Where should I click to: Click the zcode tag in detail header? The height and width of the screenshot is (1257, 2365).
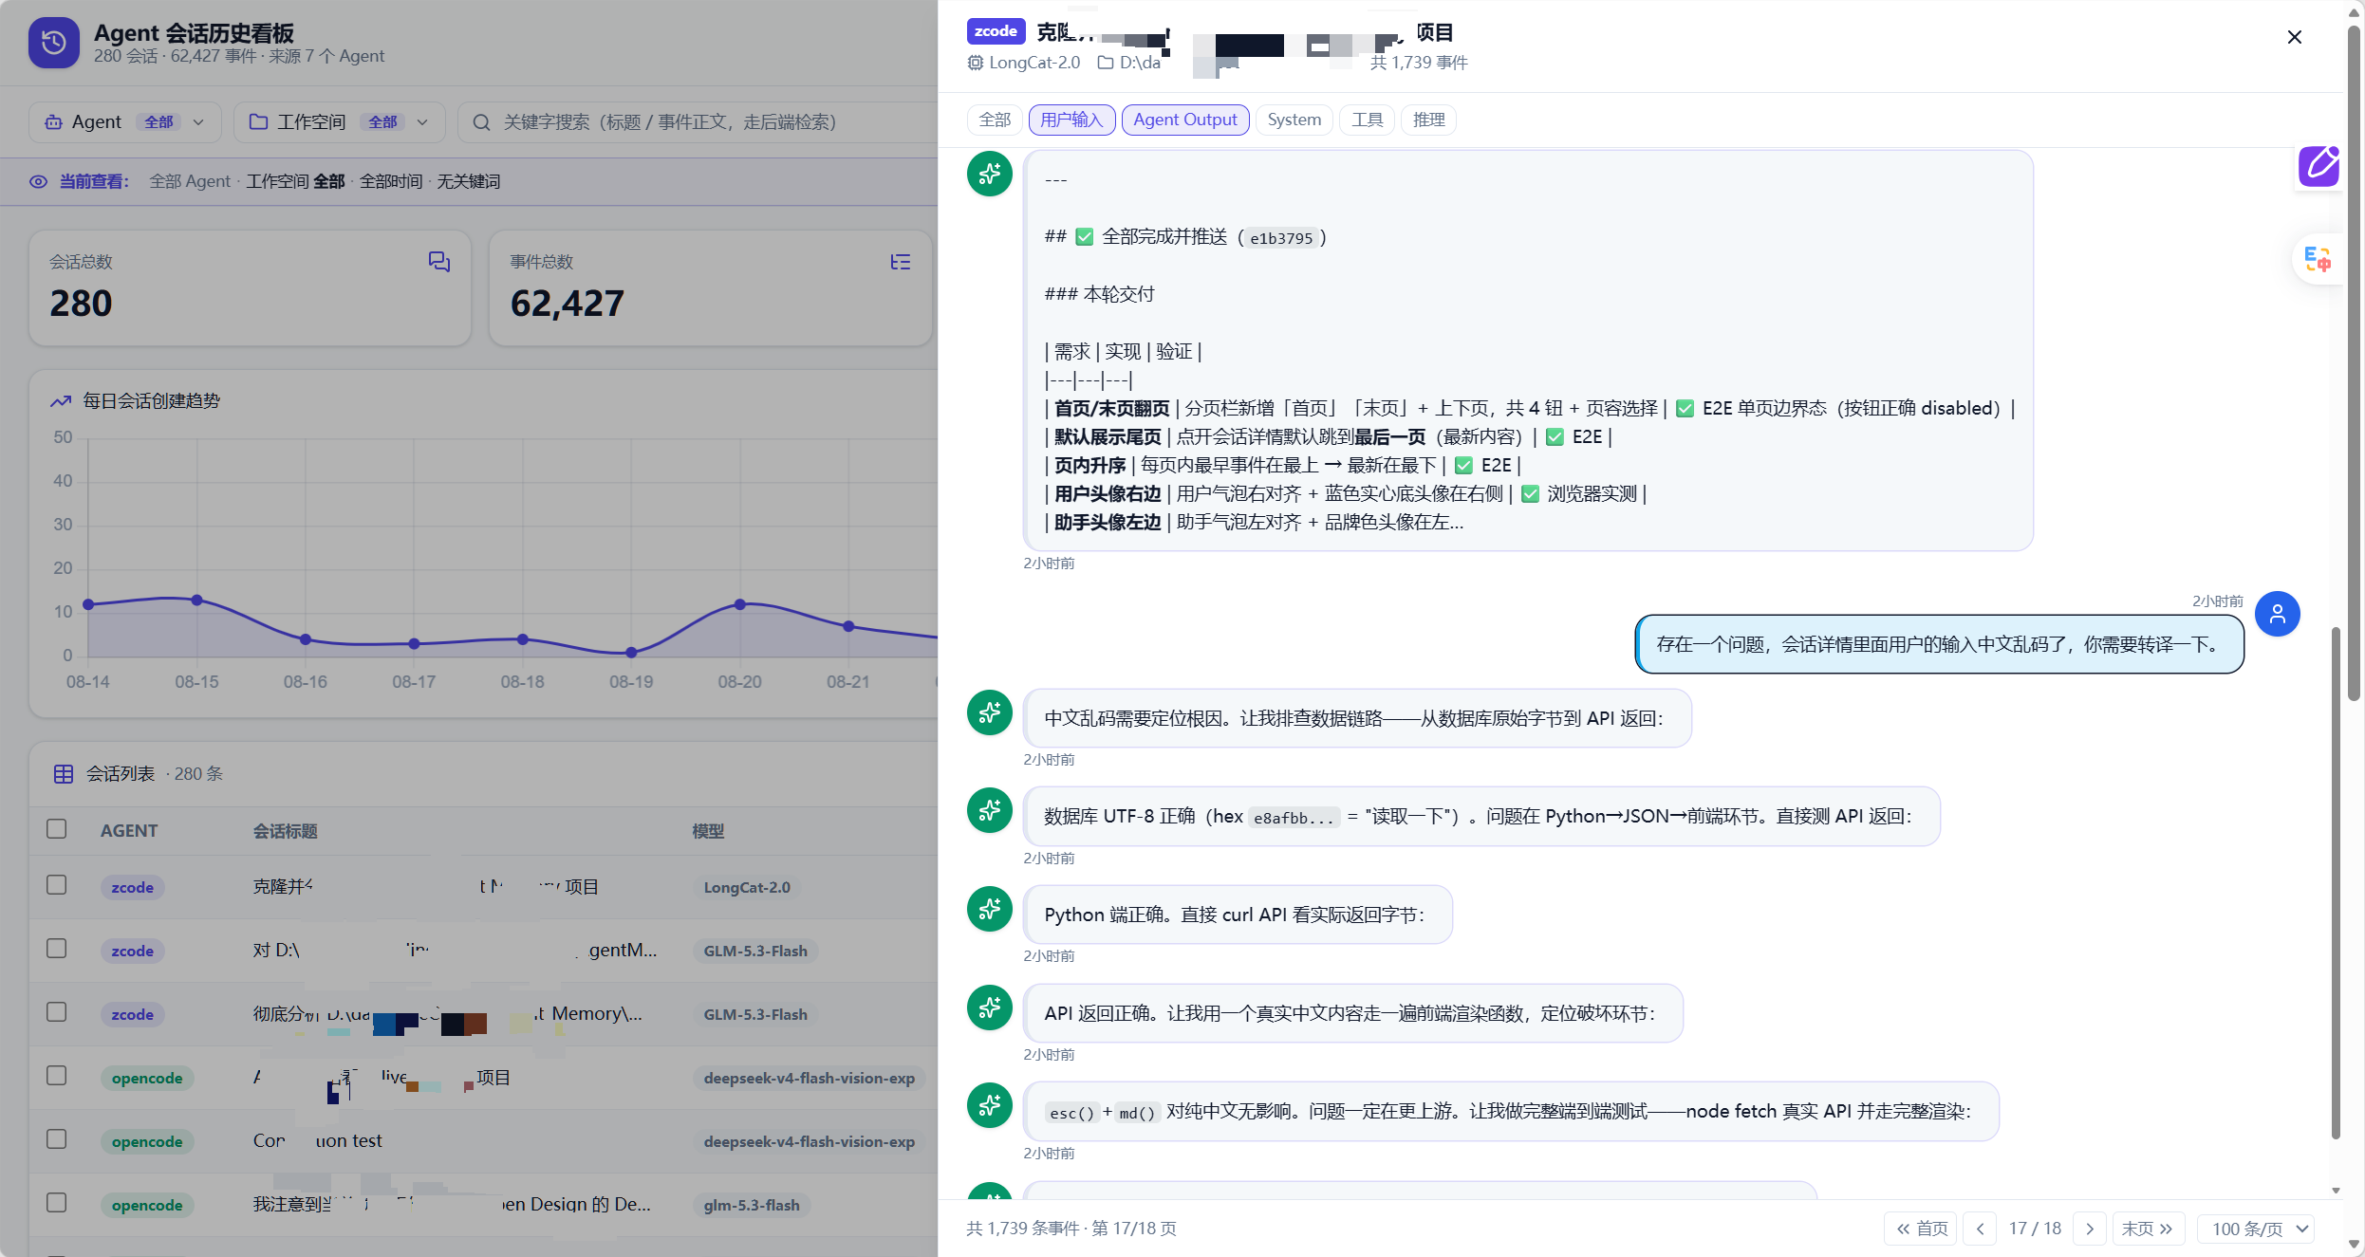coord(996,31)
